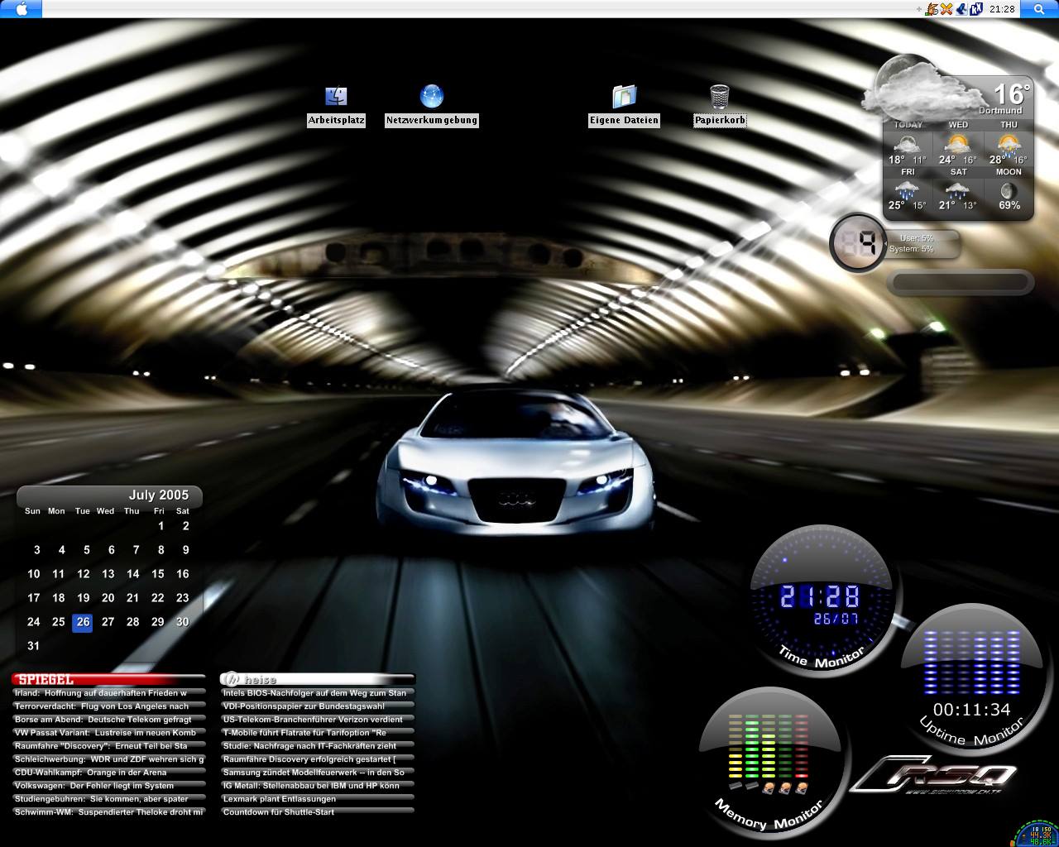Viewport: 1059px width, 847px height.
Task: Open the Spotlight search magnifier
Action: click(1039, 9)
